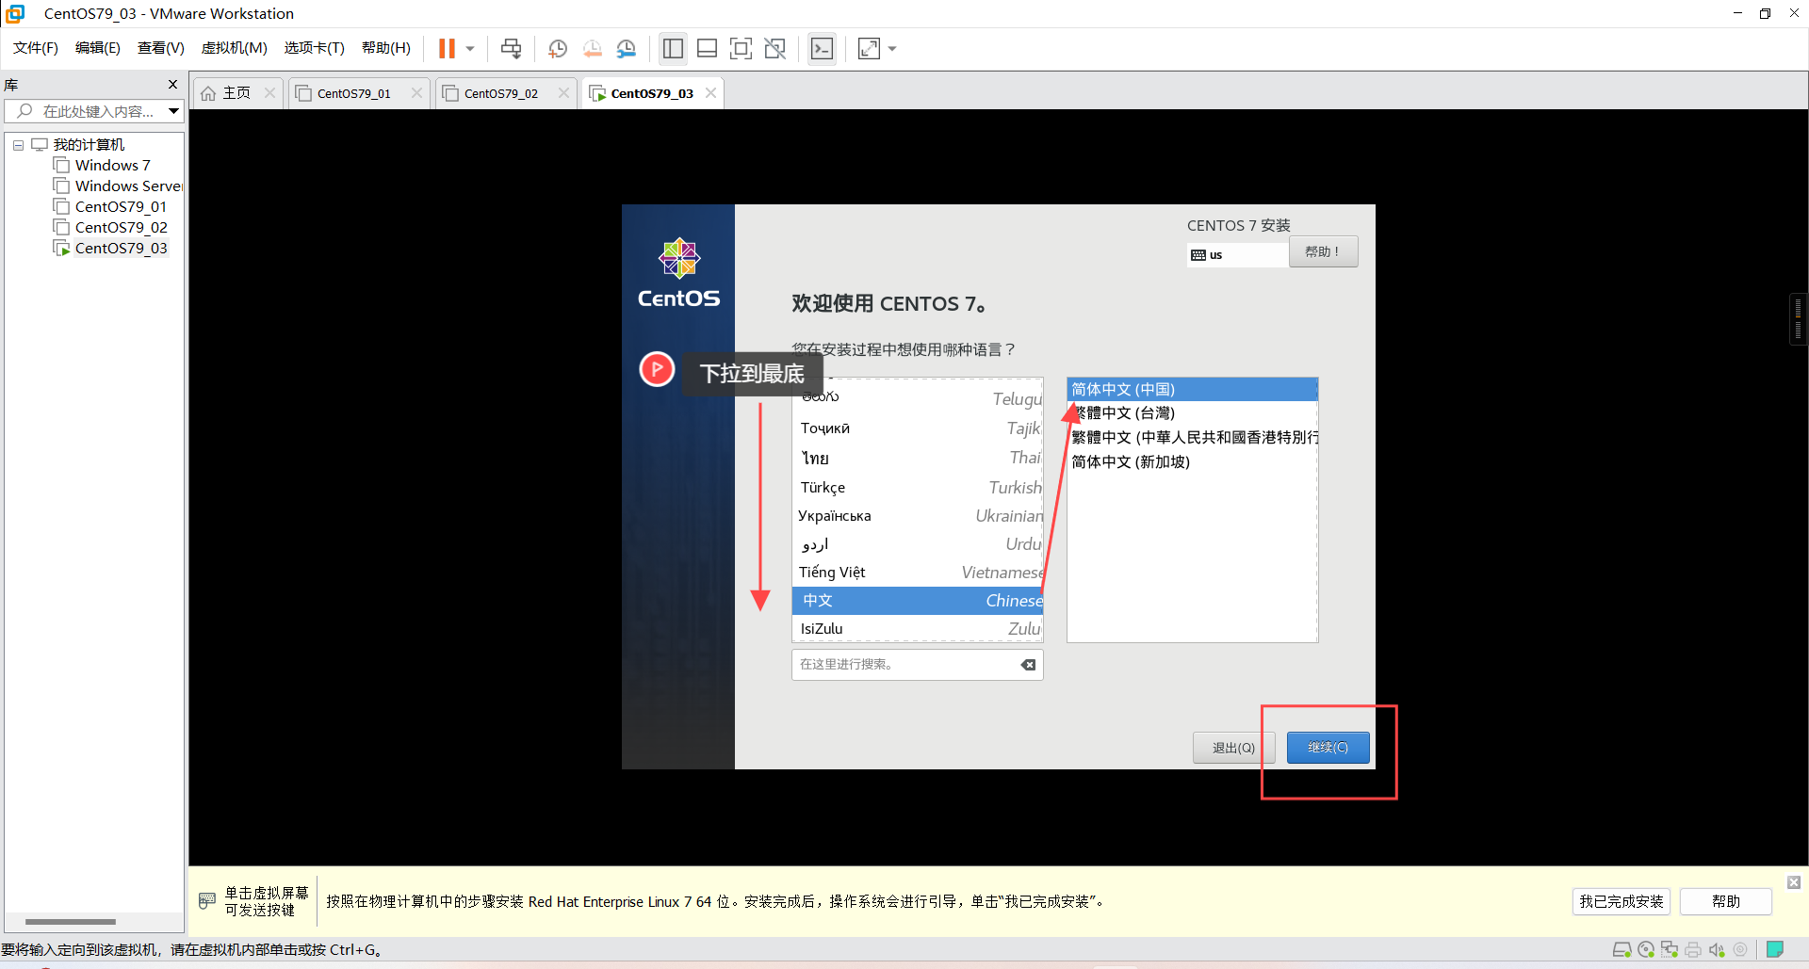Toggle the thumbnail bar view icon
Image resolution: width=1809 pixels, height=969 pixels.
point(707,49)
